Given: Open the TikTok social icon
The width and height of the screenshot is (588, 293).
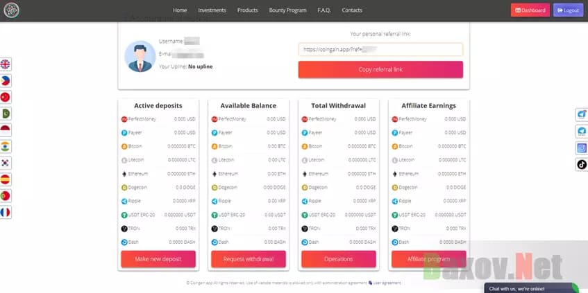Looking at the screenshot, I should coord(582,164).
